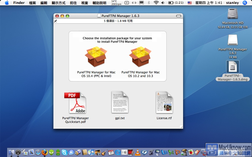Launch iTunes from the Dock
The width and height of the screenshot is (252, 157).
[91, 153]
